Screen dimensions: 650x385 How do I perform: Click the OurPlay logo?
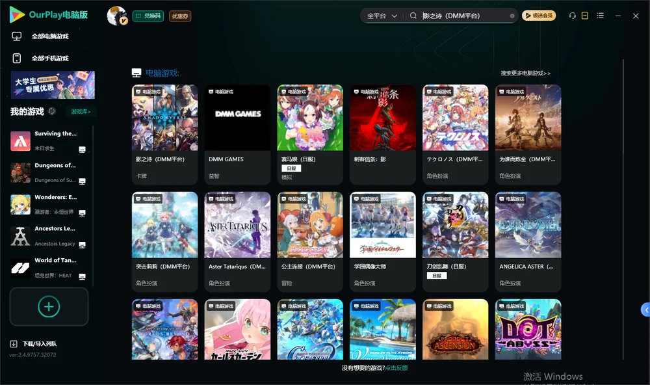pos(48,15)
